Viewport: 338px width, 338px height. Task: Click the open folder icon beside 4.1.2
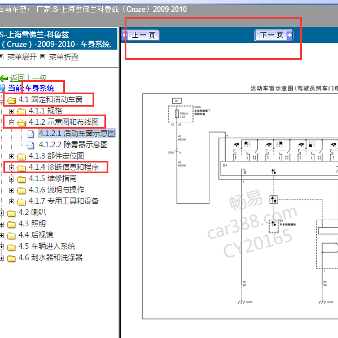click(21, 123)
